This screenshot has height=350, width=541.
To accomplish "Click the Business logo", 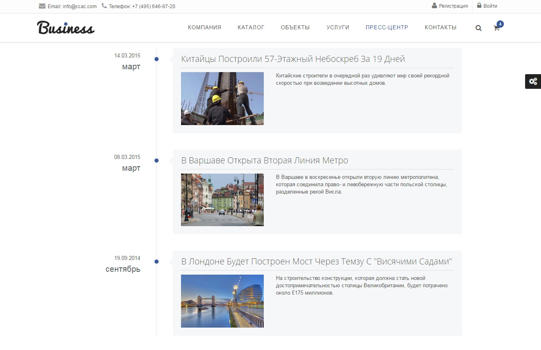I will click(x=66, y=28).
